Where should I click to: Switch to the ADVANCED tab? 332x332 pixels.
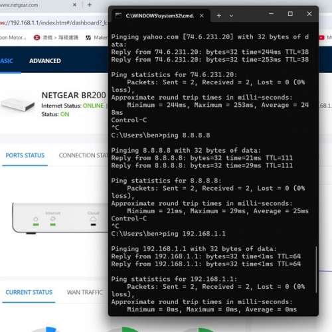pyautogui.click(x=45, y=61)
